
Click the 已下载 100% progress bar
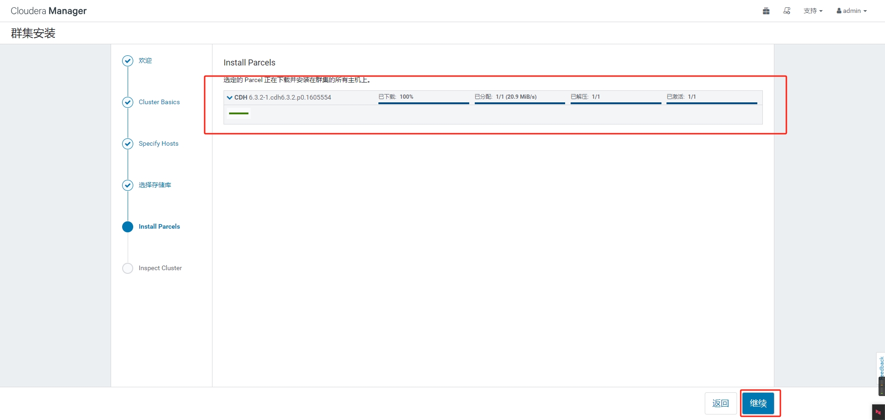coord(424,103)
